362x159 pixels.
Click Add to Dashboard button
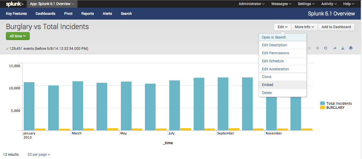(x=336, y=27)
